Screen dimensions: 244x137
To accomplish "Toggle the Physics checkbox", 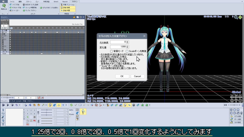I will (x=70, y=116).
